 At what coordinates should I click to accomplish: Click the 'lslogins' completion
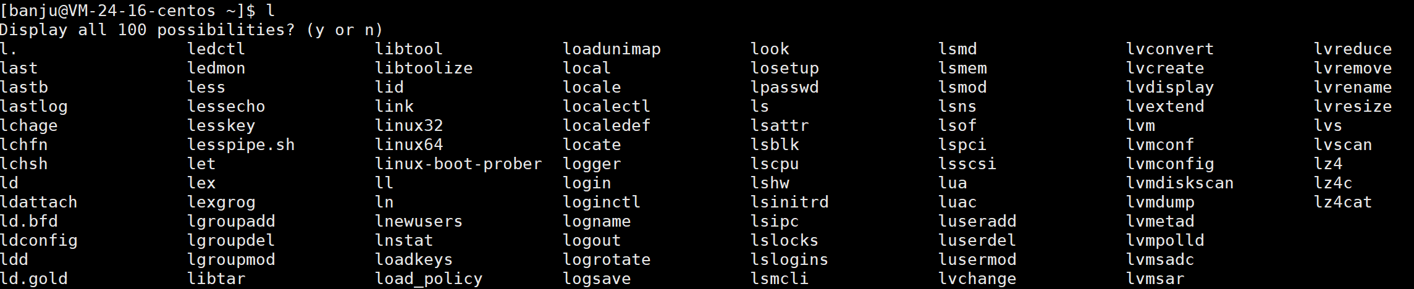coord(789,259)
